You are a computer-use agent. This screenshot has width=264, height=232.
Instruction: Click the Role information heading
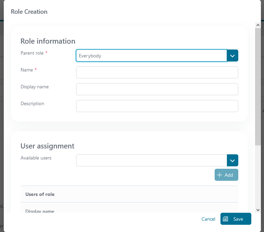48,41
